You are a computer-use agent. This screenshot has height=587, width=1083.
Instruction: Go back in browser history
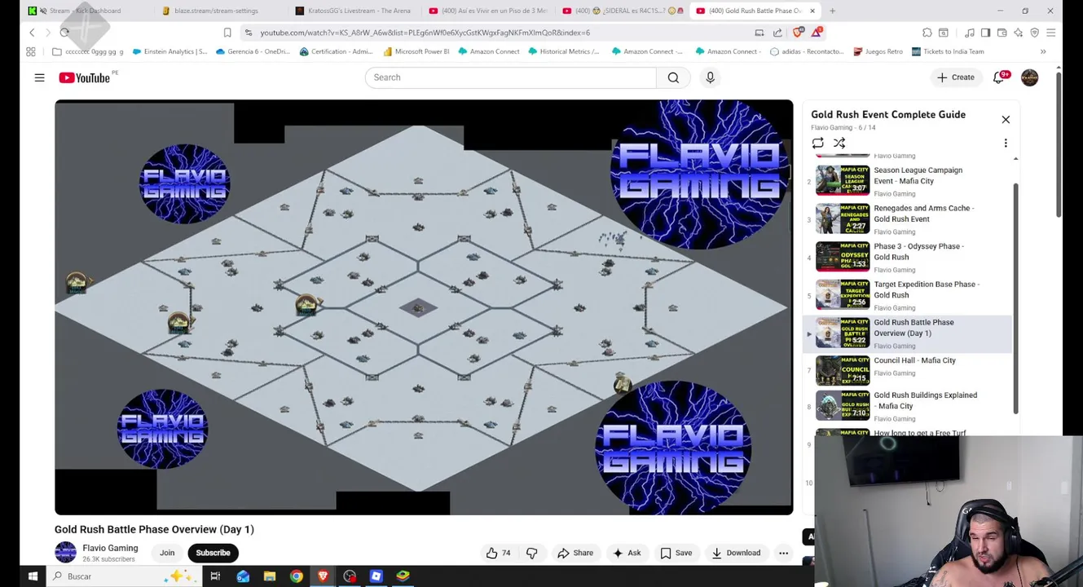coord(32,33)
